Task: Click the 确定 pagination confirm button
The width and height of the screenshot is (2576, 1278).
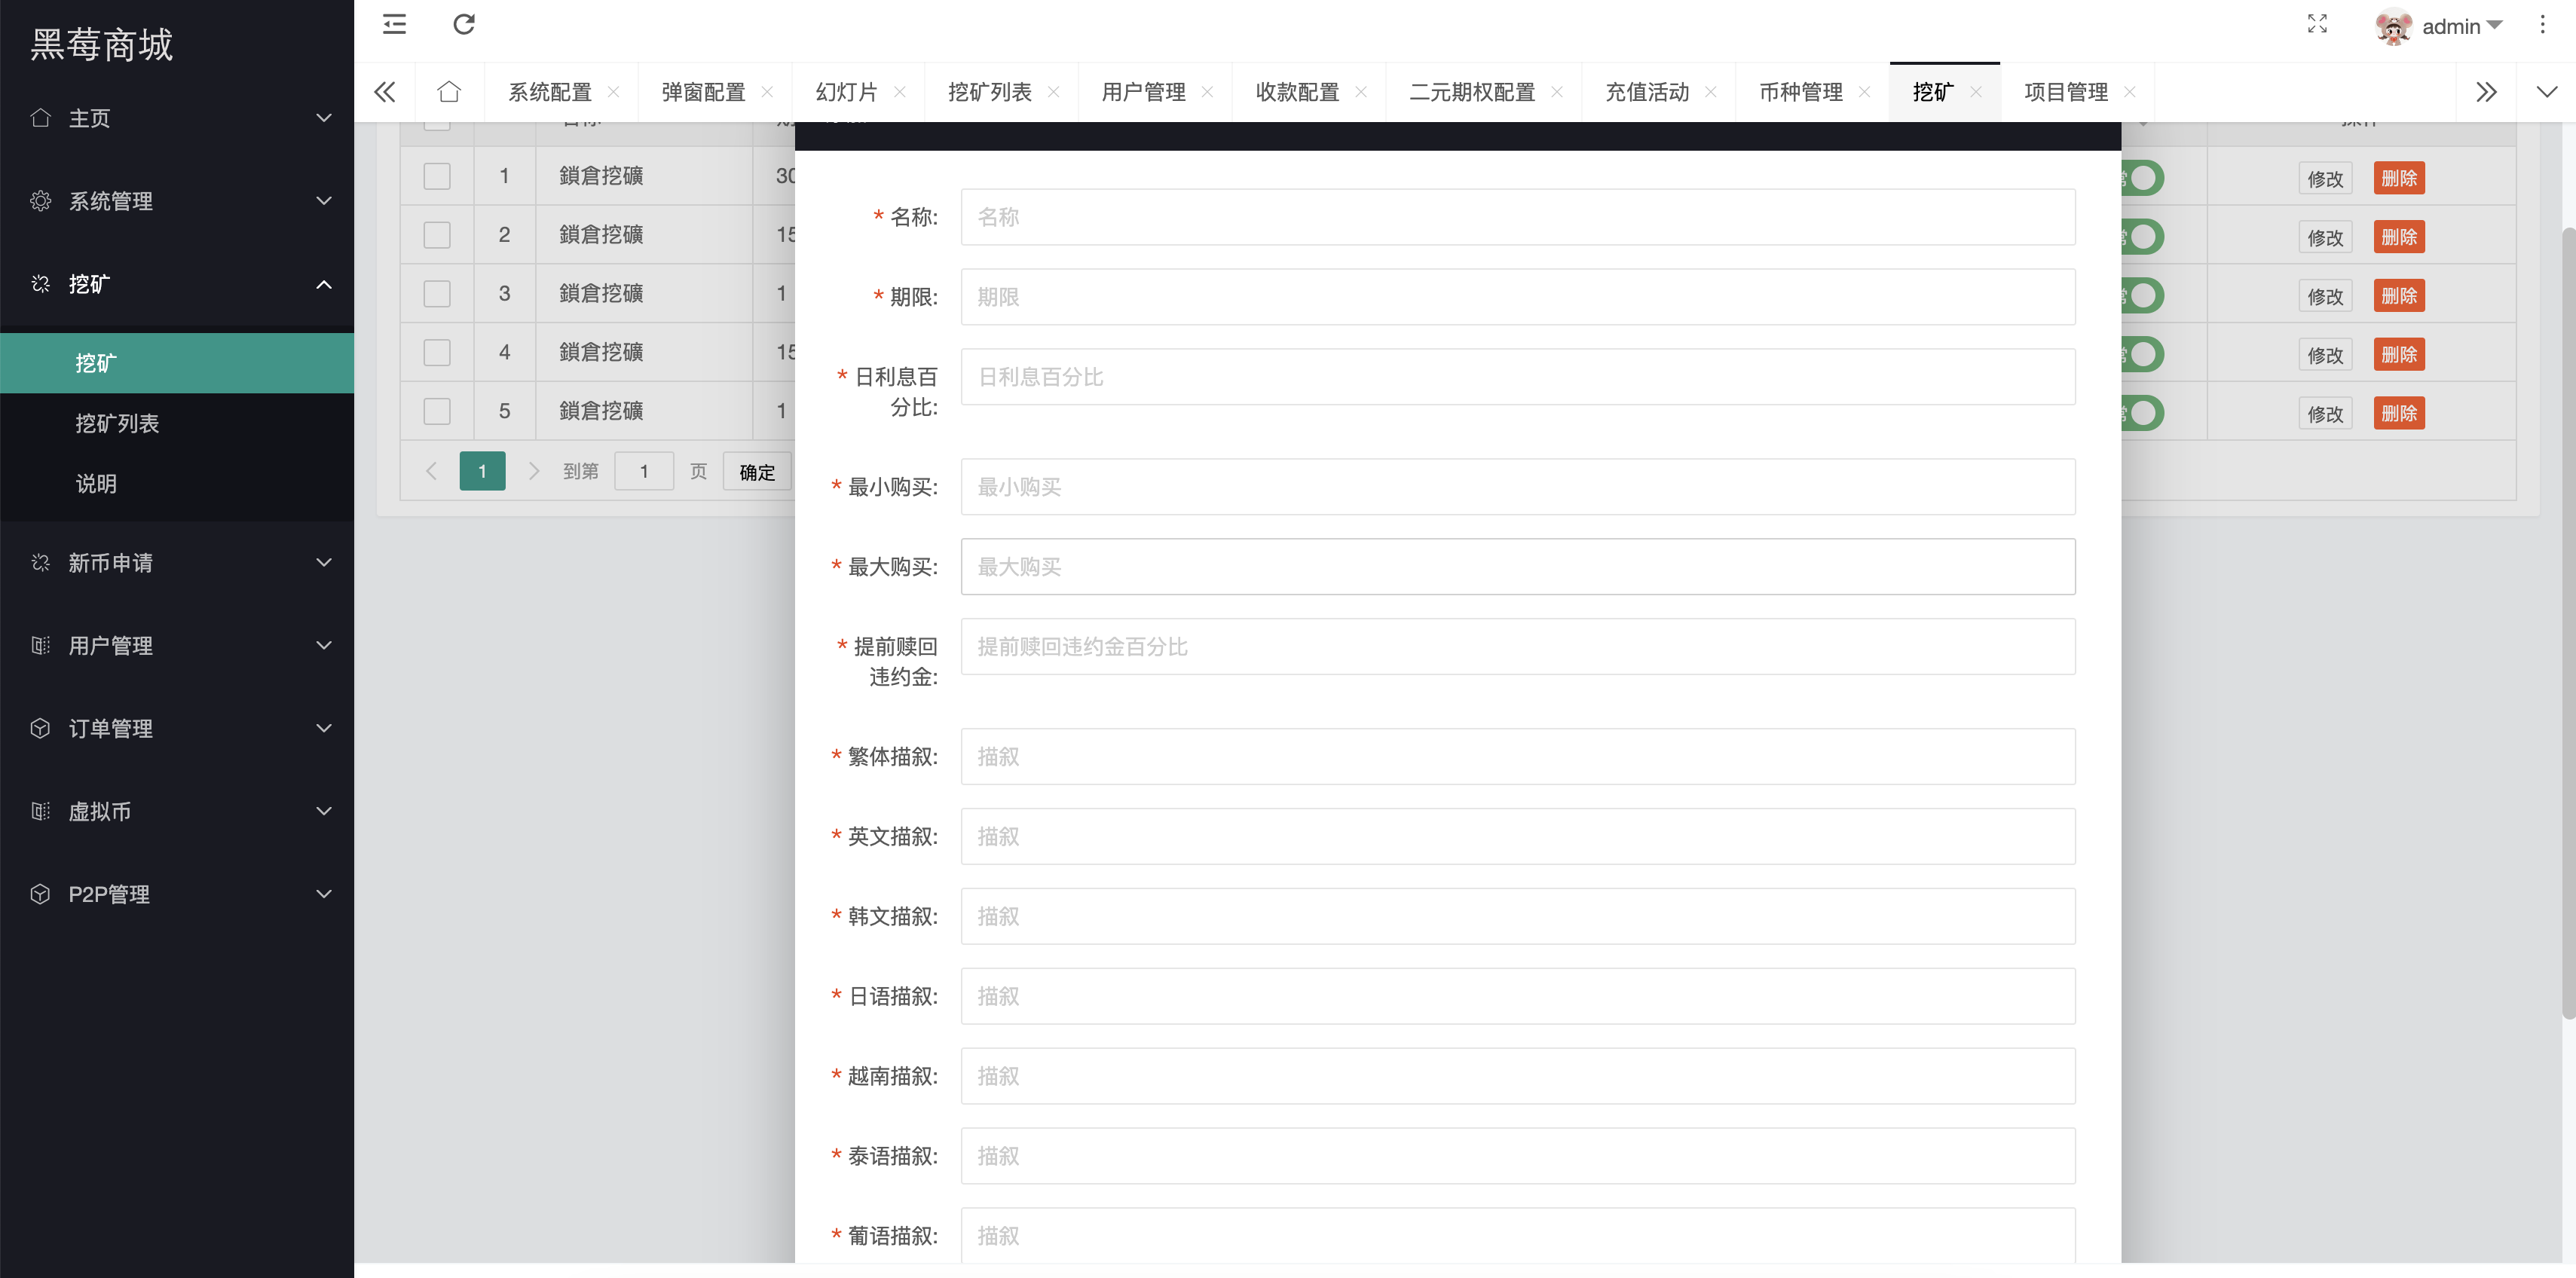Action: pyautogui.click(x=757, y=470)
